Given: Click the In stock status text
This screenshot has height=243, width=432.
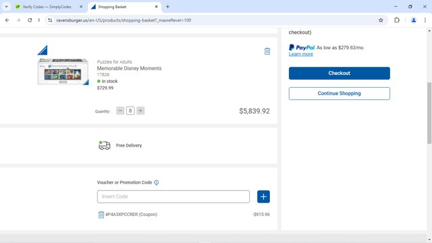Looking at the screenshot, I should pos(109,81).
